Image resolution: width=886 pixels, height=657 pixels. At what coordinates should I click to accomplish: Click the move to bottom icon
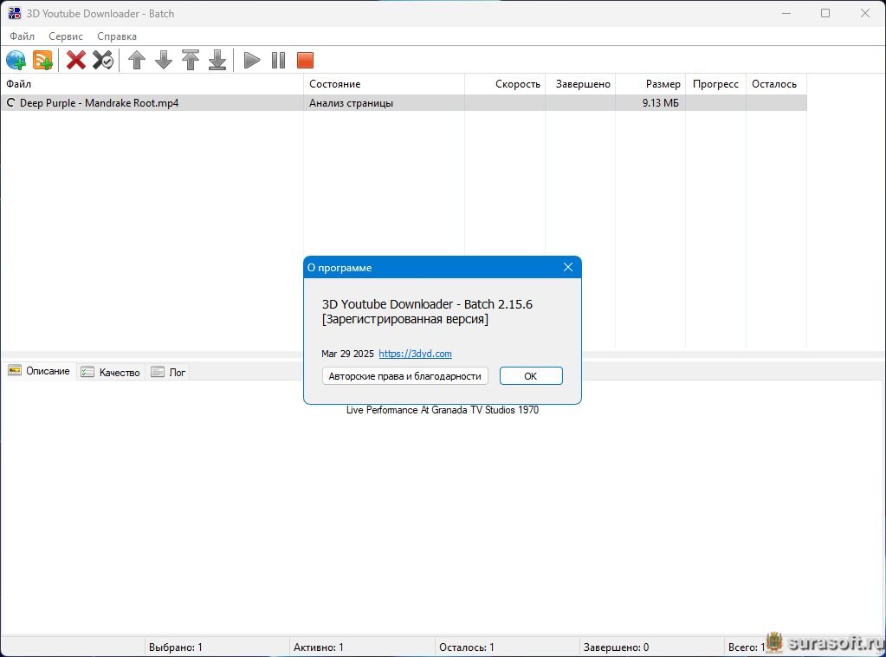click(x=217, y=60)
